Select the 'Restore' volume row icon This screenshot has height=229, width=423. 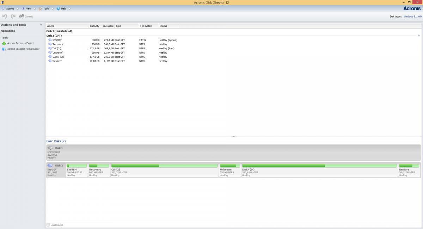click(x=50, y=61)
